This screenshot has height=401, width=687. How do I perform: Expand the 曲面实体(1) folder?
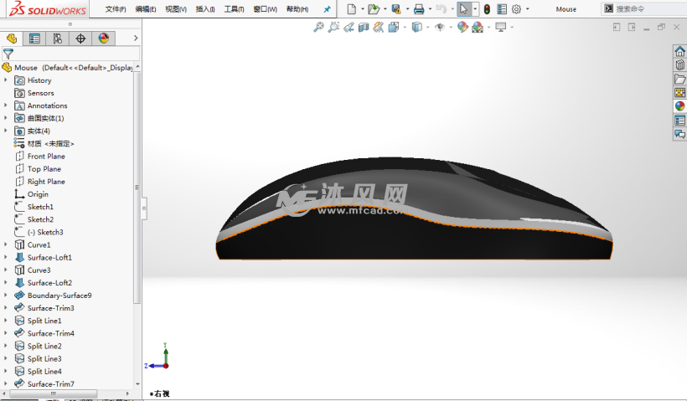tap(6, 118)
